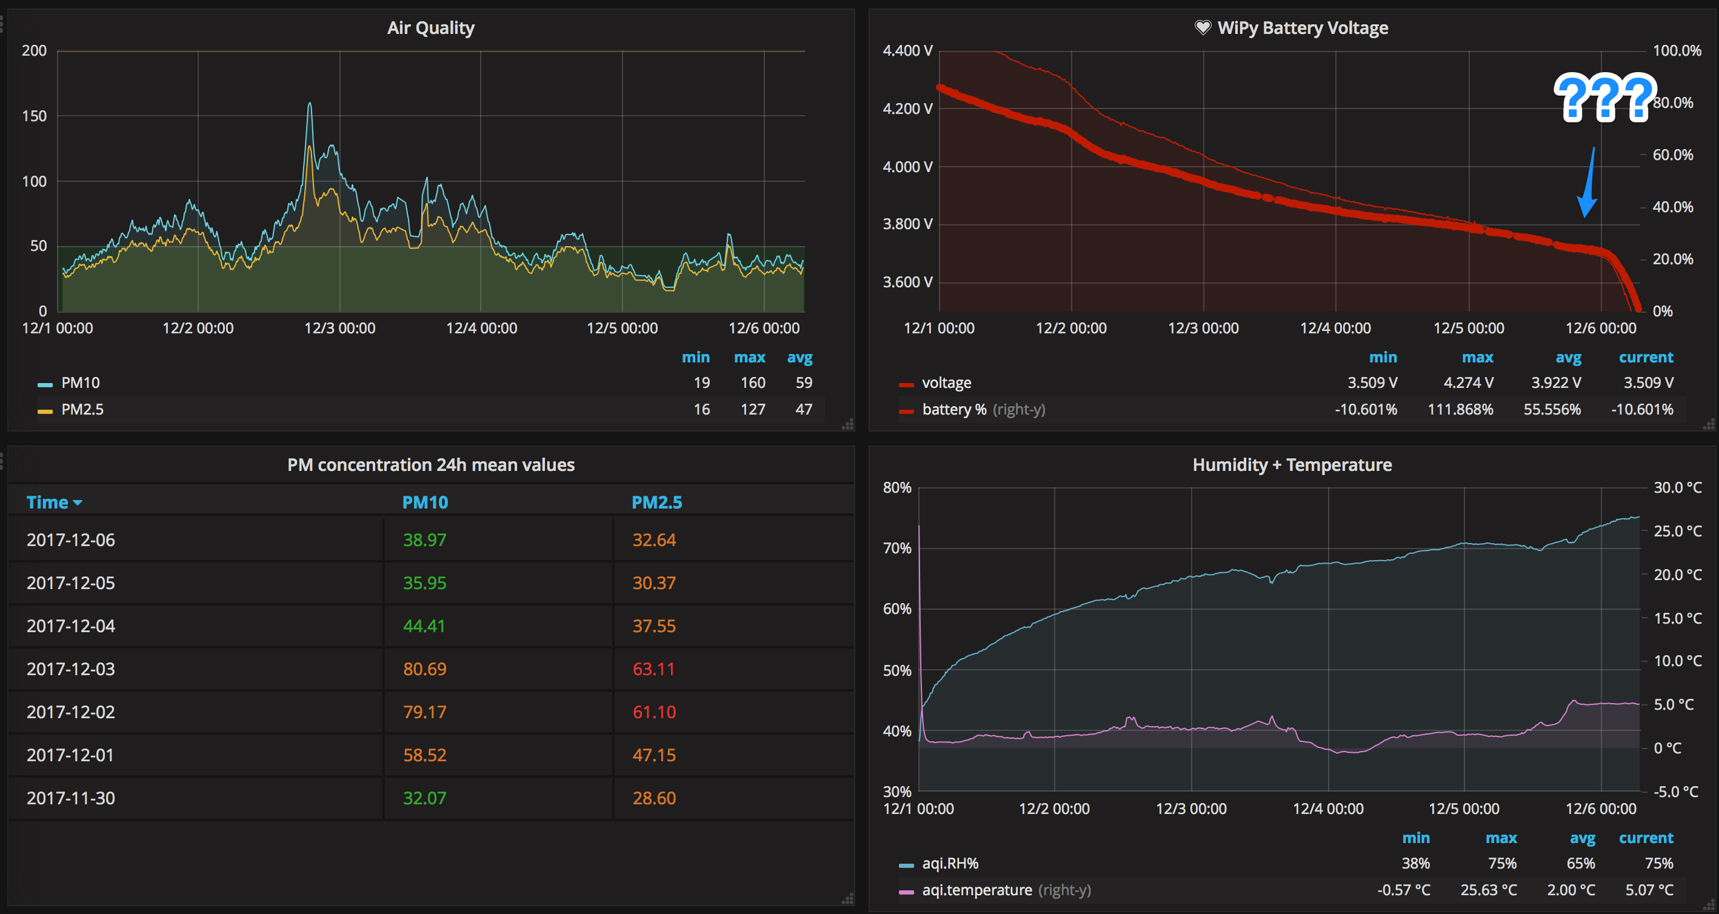Click the PM2.5 value 28.60

click(x=654, y=798)
